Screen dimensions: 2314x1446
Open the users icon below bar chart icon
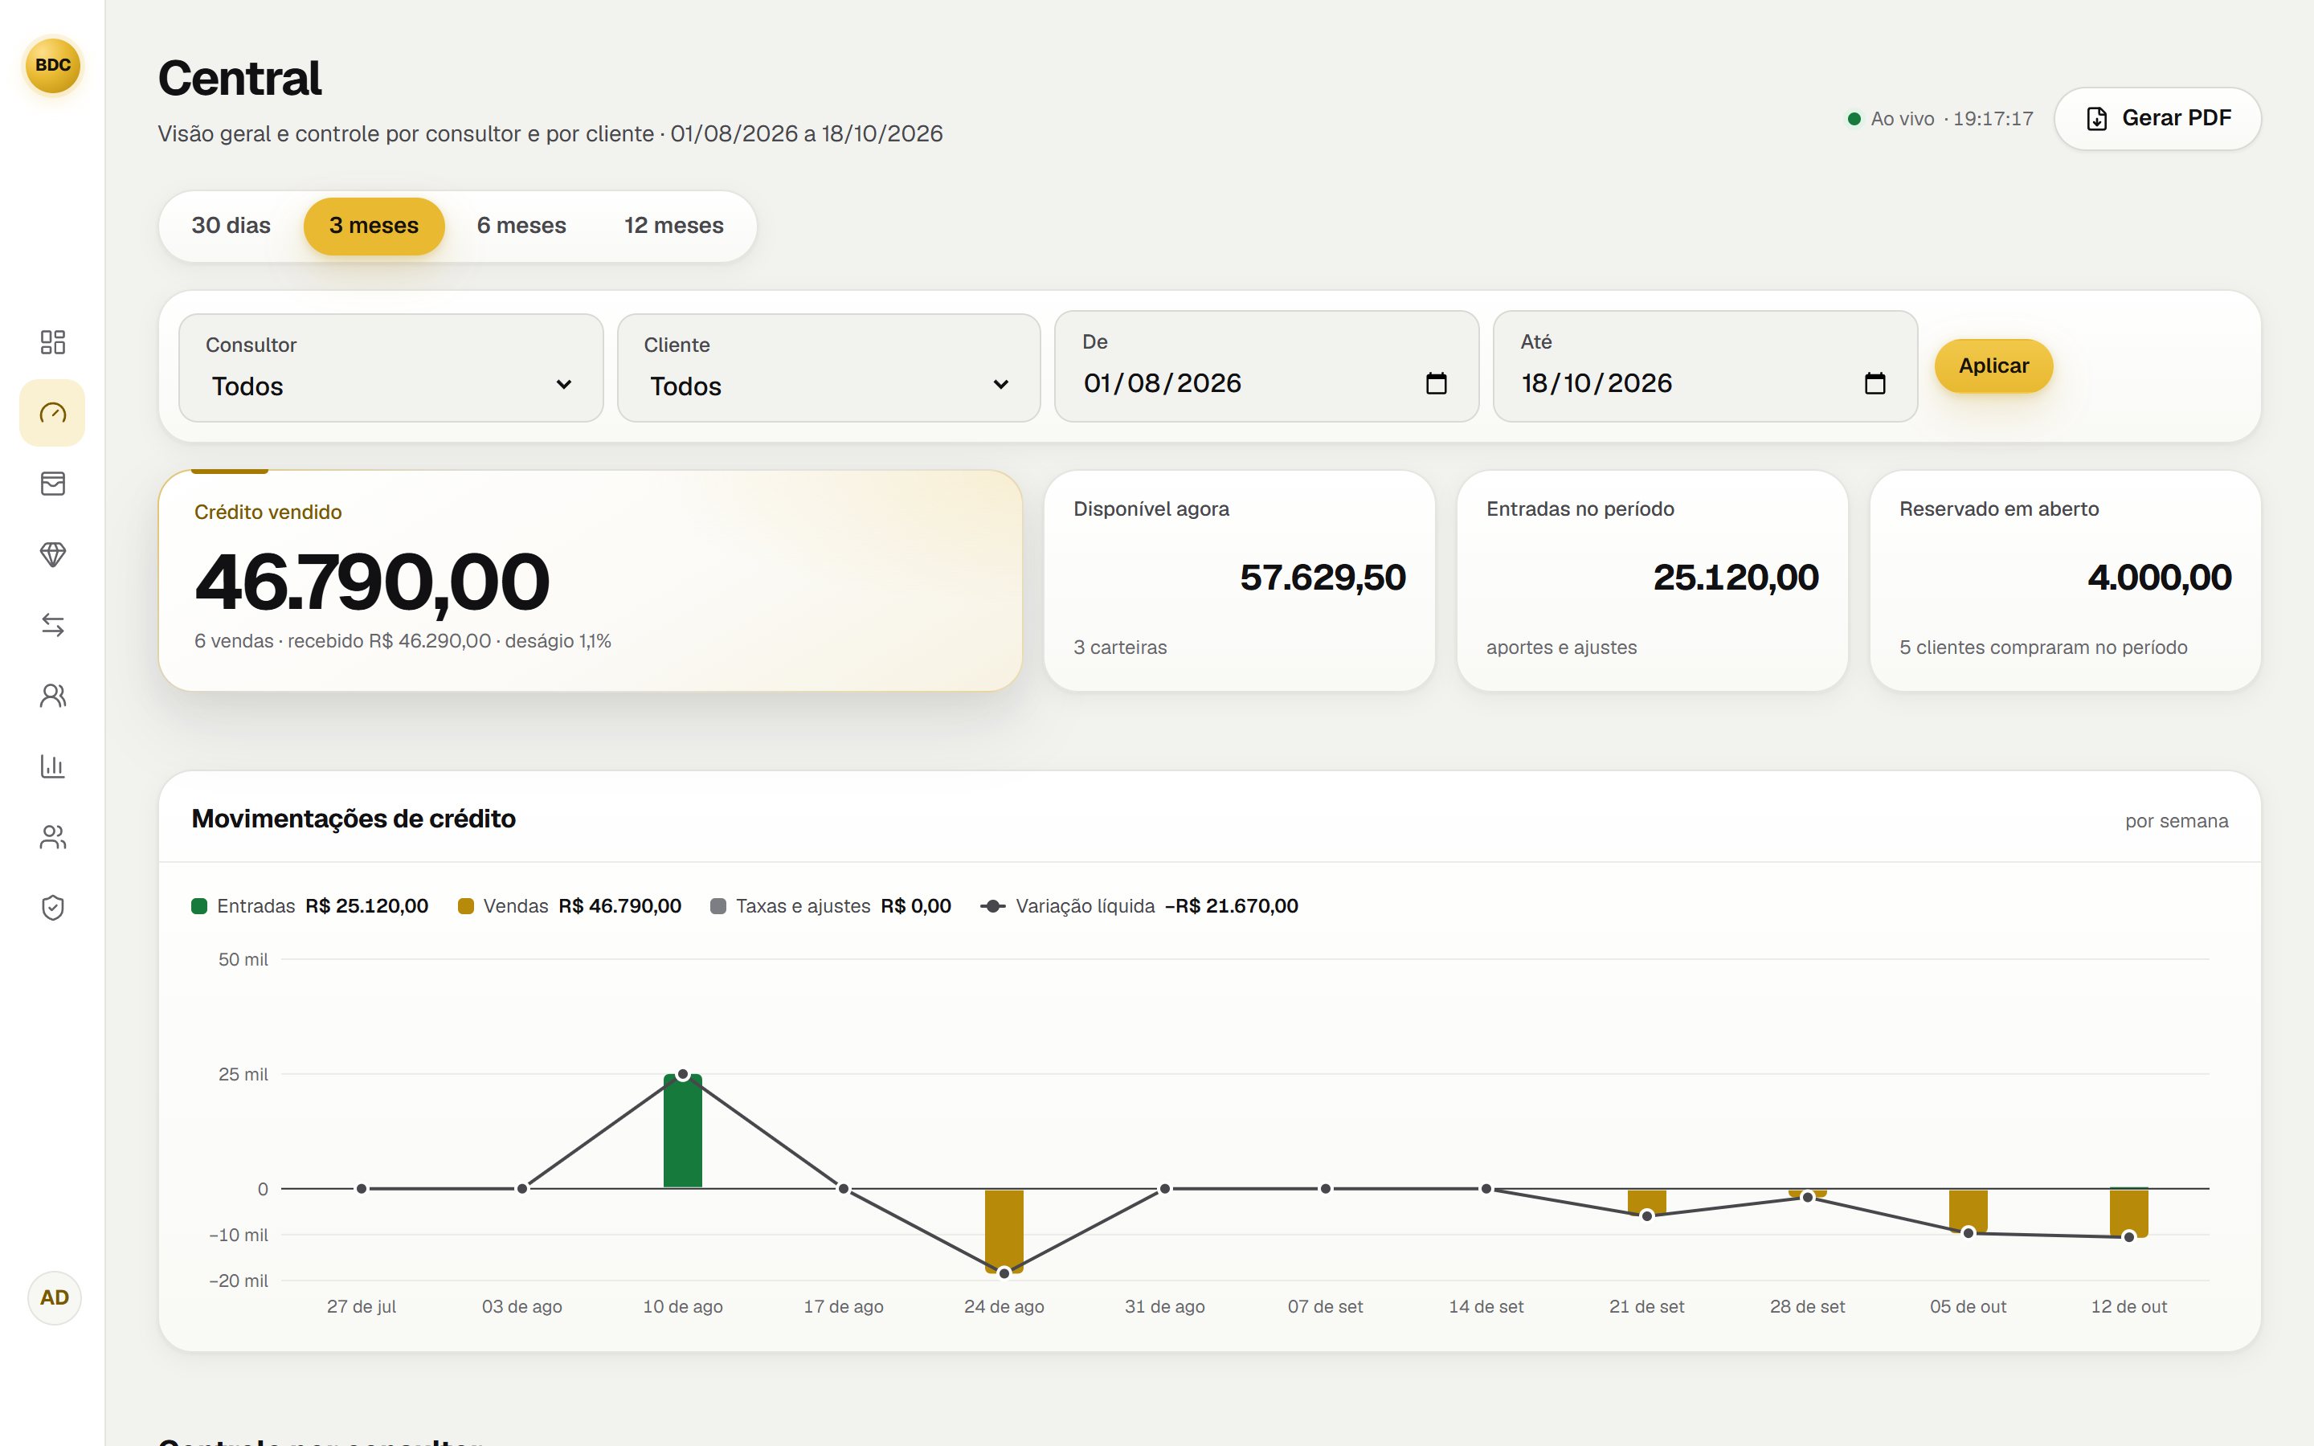tap(52, 837)
